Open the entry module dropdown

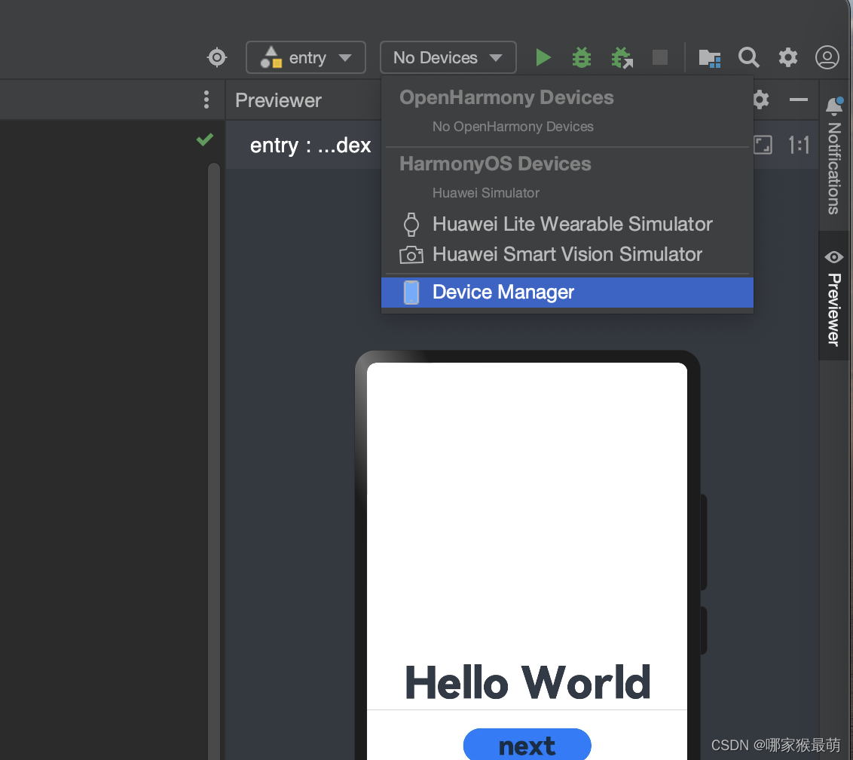(x=306, y=57)
